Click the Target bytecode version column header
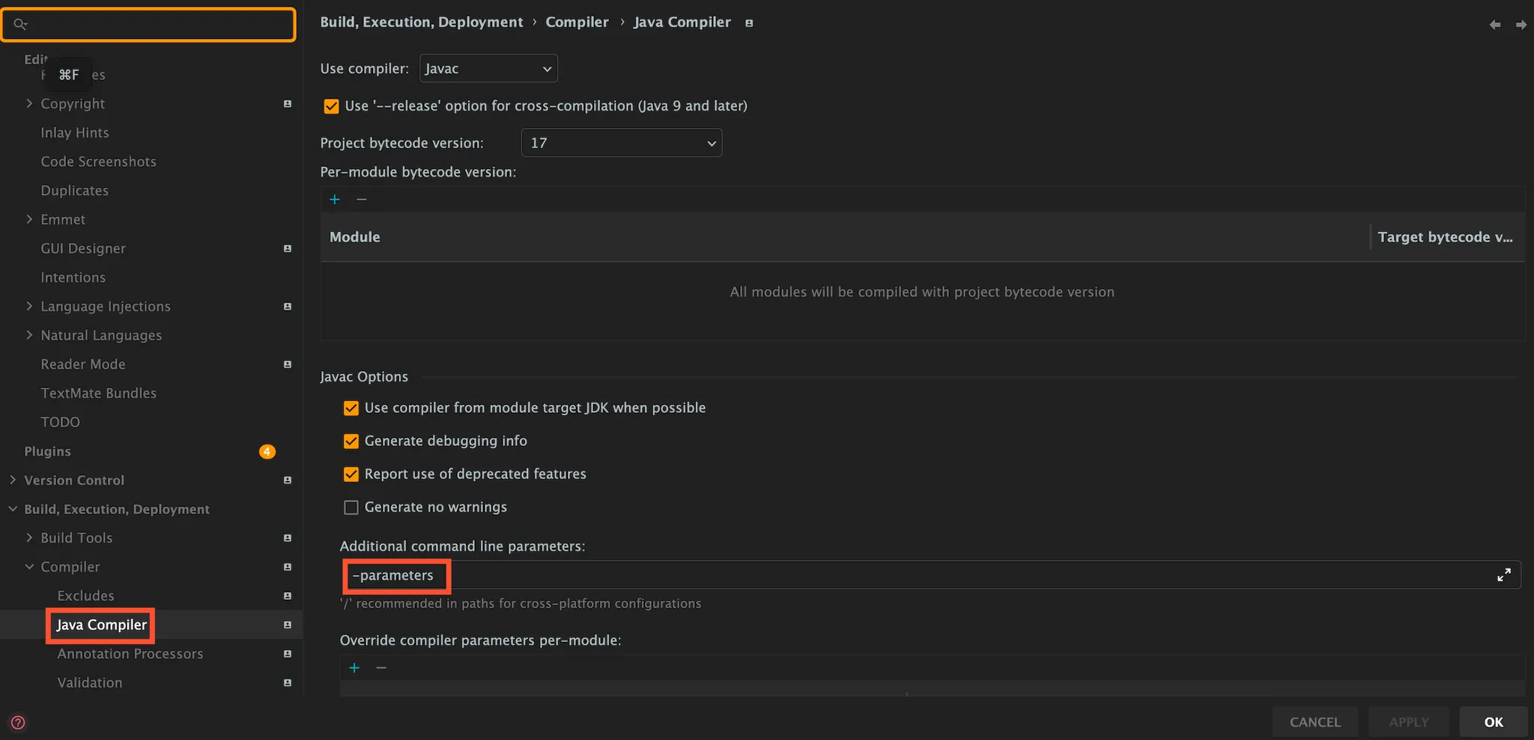Viewport: 1534px width, 740px height. 1446,237
